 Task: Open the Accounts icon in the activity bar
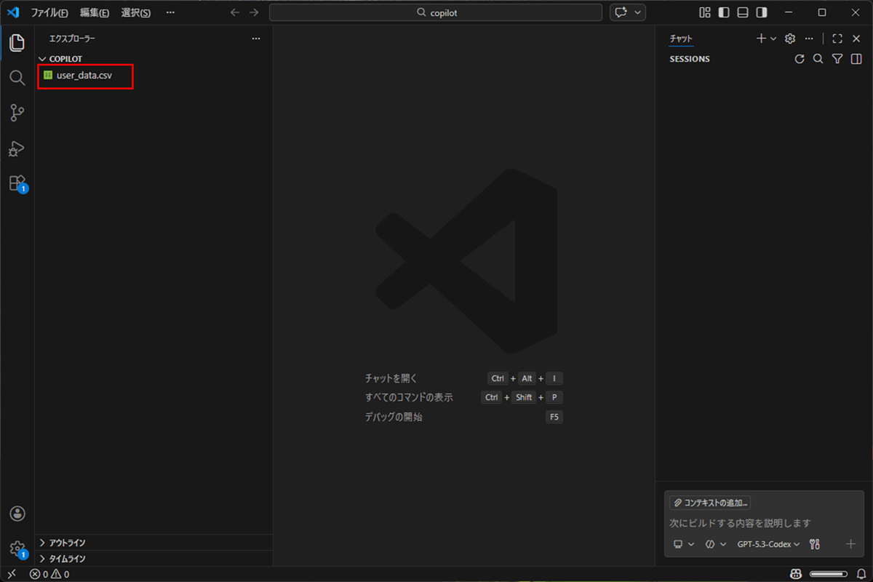[17, 513]
